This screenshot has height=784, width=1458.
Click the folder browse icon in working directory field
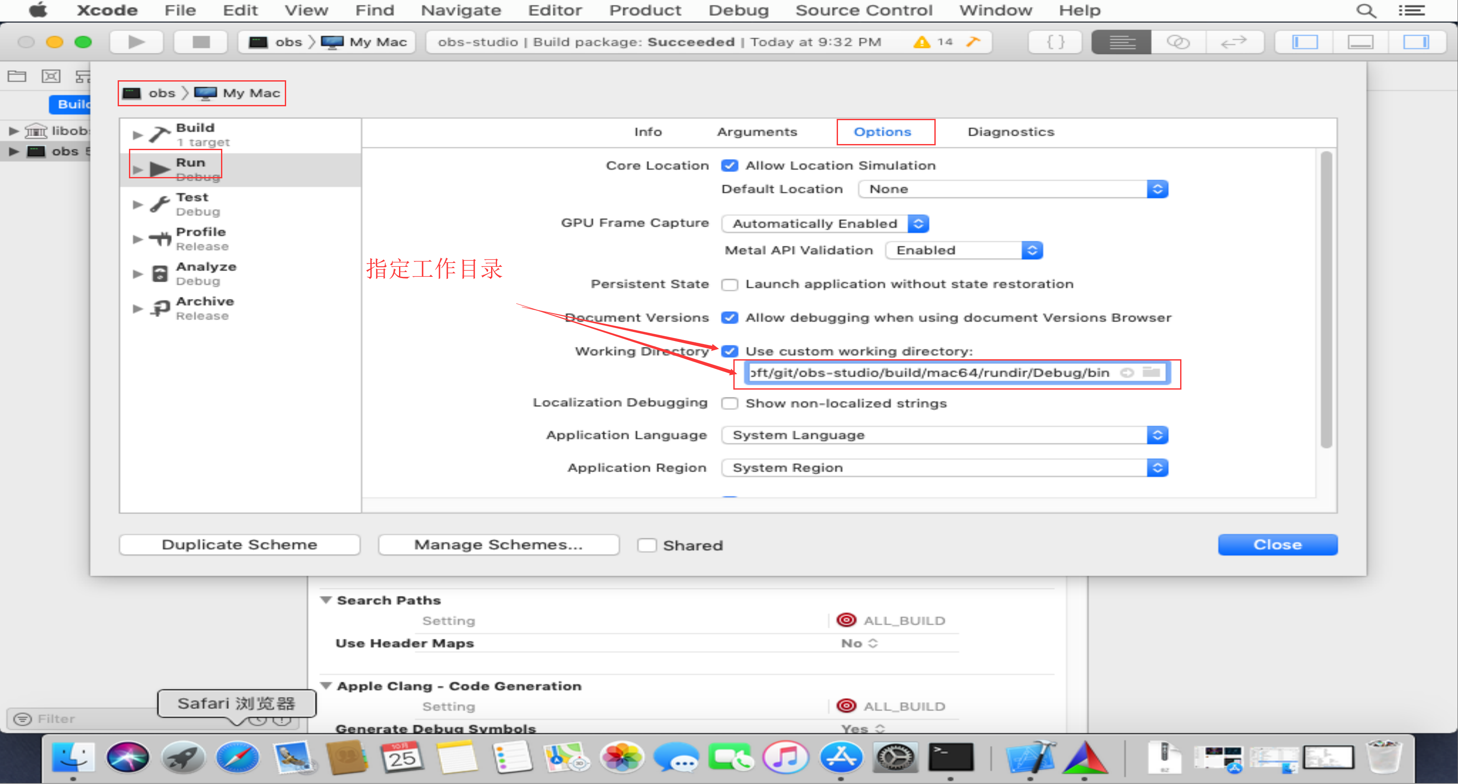[1151, 372]
